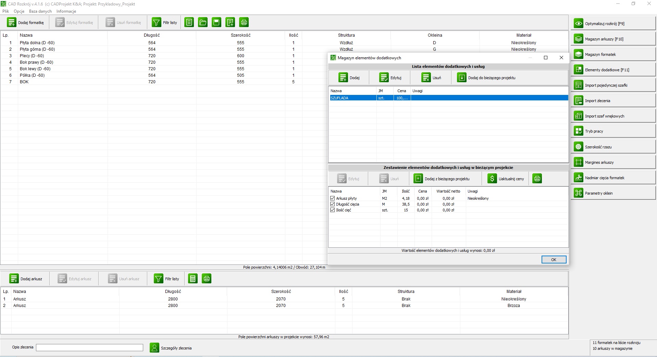Open the Plik menu
The height and width of the screenshot is (357, 657).
tap(6, 11)
